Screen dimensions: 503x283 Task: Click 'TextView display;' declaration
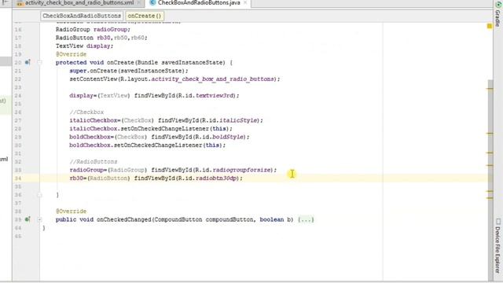pyautogui.click(x=84, y=46)
